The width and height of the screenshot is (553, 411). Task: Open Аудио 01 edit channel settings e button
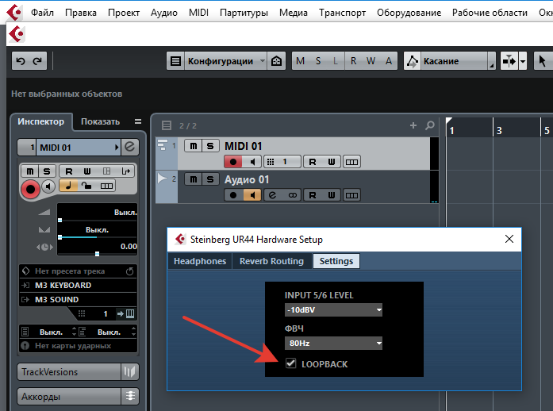click(272, 195)
